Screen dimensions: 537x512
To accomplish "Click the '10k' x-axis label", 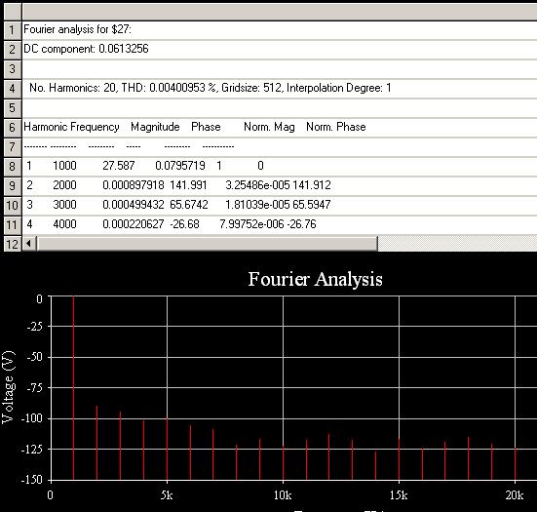I will click(x=283, y=495).
